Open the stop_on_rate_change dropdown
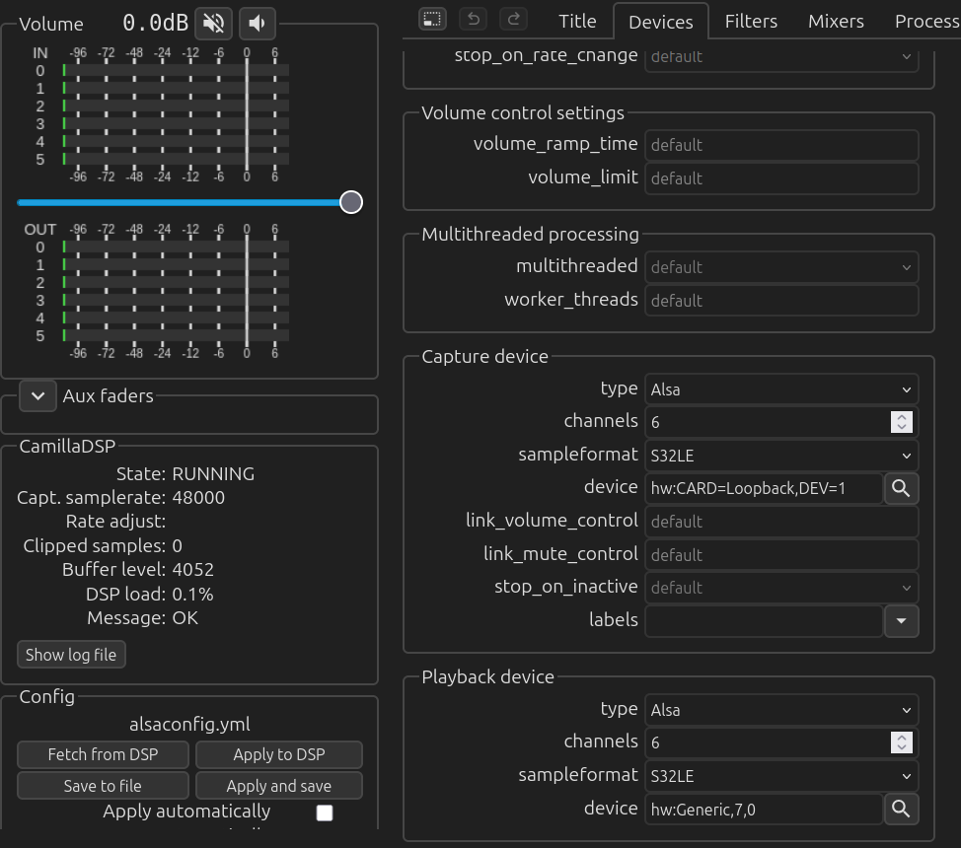 coord(781,57)
